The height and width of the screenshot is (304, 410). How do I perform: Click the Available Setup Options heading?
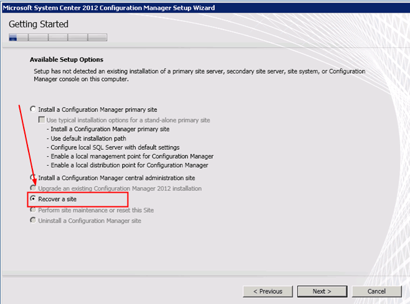[67, 60]
